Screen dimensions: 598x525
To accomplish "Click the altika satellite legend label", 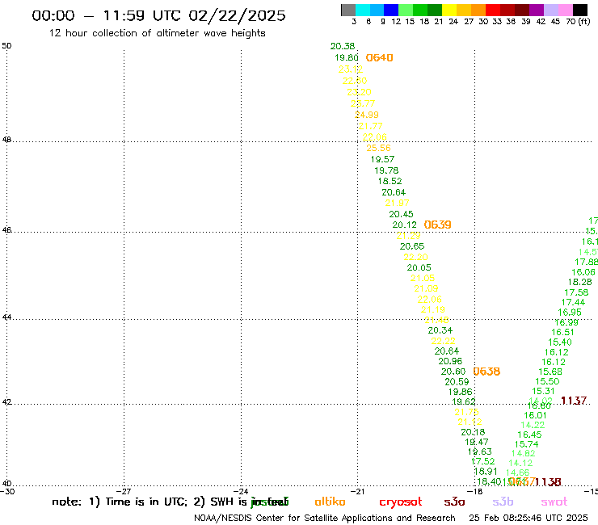I will click(330, 502).
